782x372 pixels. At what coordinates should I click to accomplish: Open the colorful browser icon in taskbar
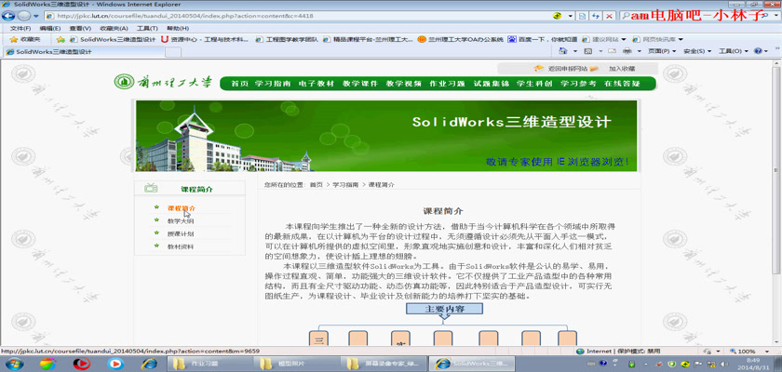[x=47, y=364]
